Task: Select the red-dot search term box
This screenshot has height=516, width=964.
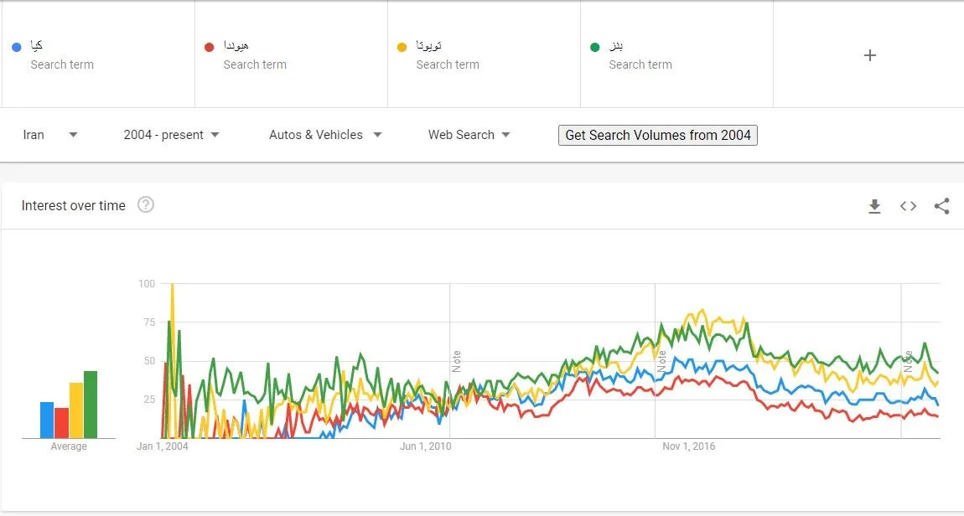Action: (292, 54)
